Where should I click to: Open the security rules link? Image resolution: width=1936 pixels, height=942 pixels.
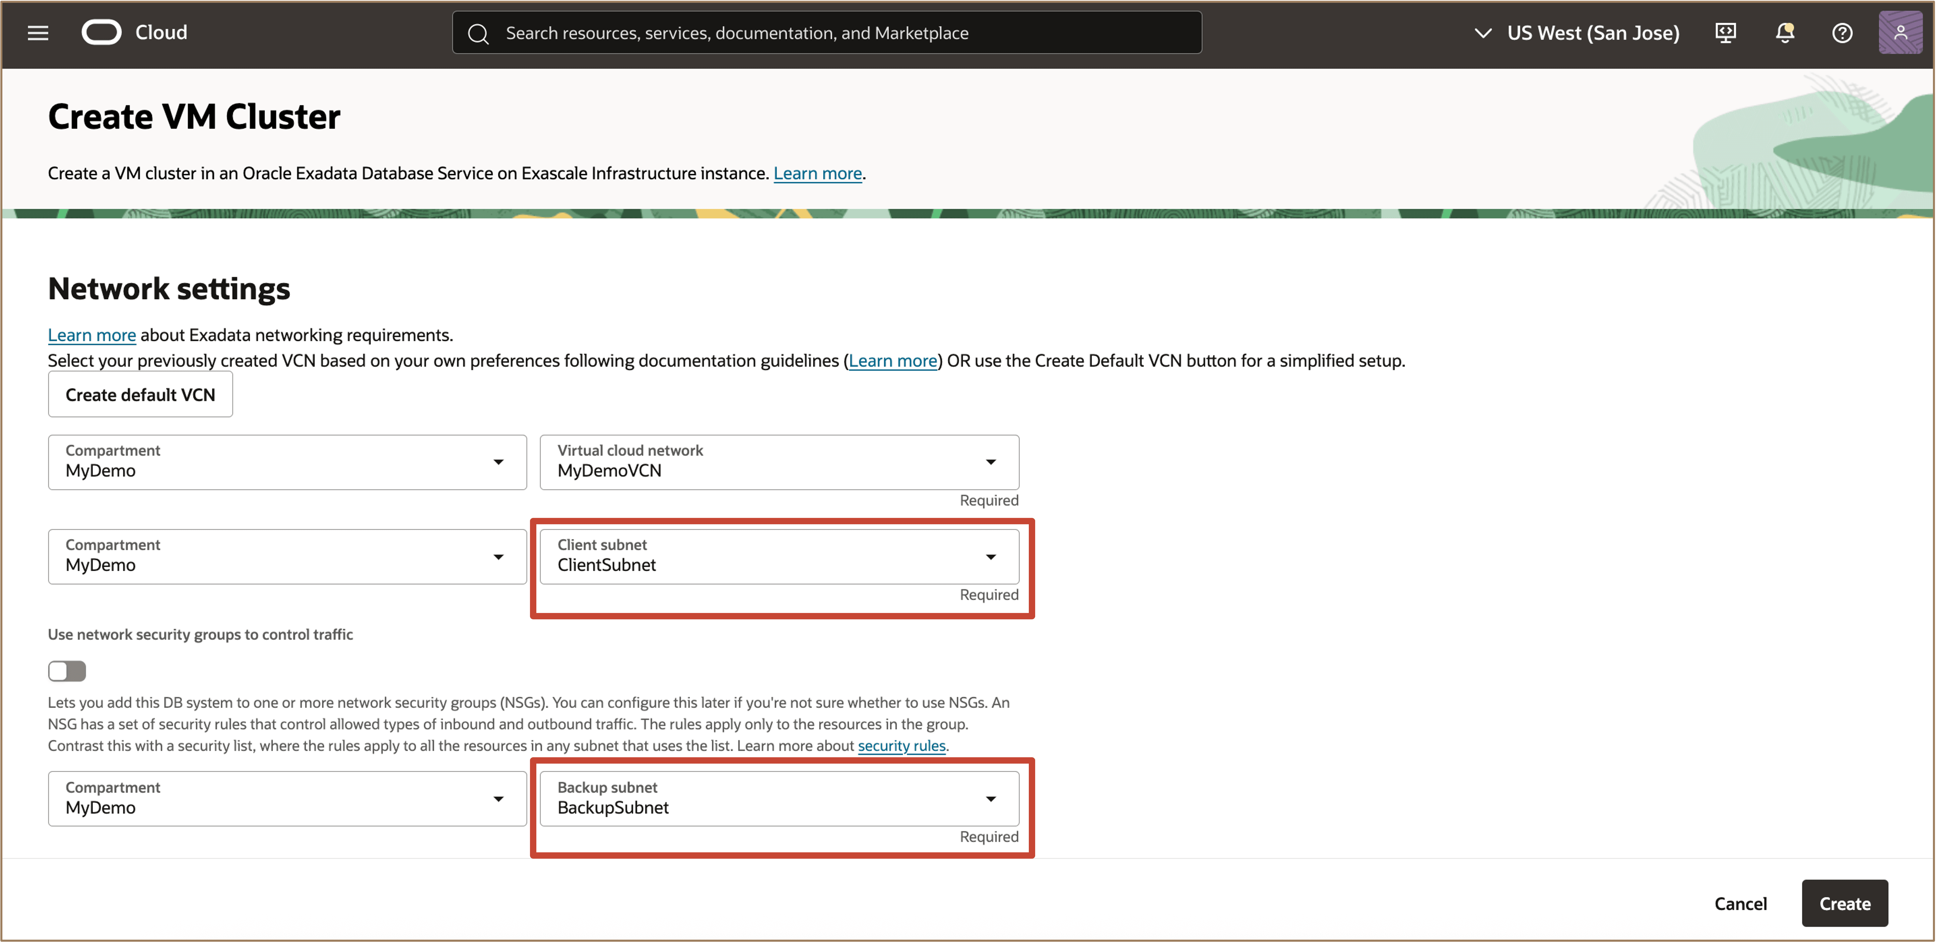[901, 745]
